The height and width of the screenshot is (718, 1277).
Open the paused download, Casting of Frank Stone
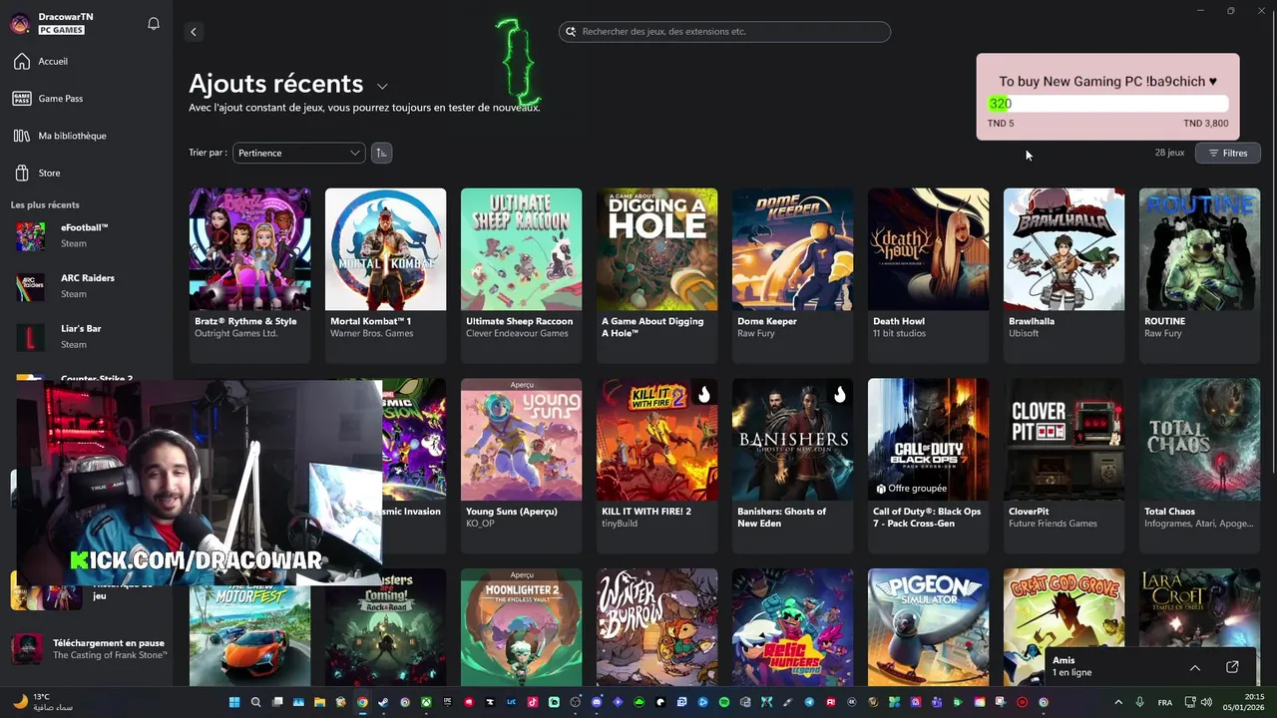coord(90,649)
